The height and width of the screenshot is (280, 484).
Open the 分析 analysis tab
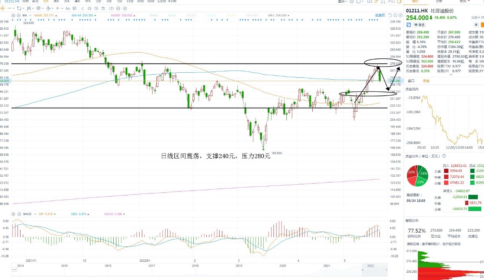(x=439, y=2)
